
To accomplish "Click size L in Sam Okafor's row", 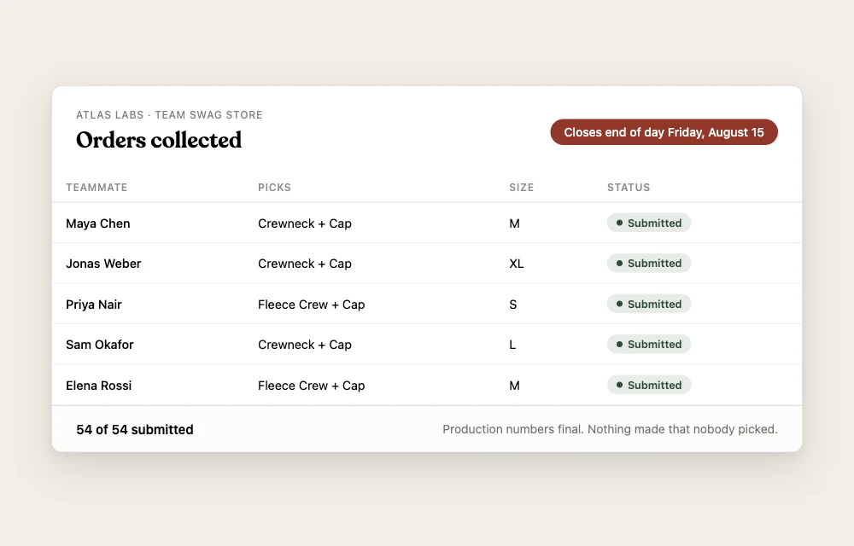I will coord(512,345).
